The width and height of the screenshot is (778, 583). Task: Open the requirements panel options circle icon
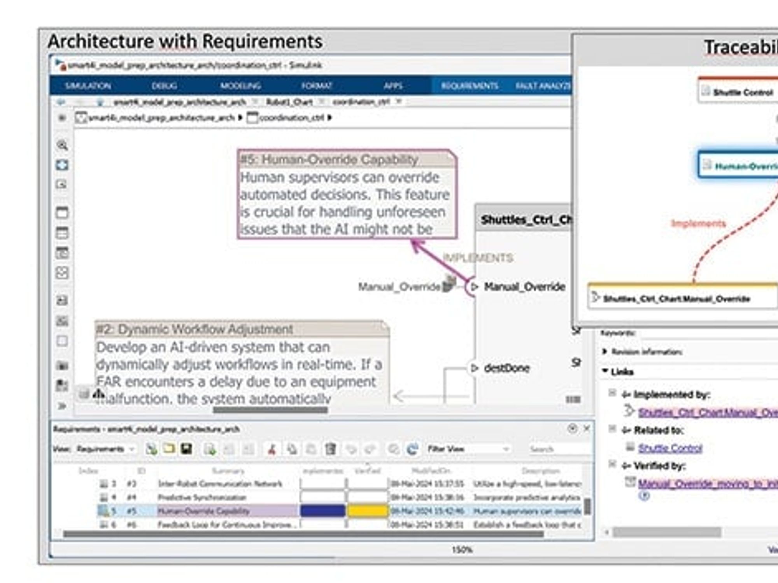click(x=572, y=428)
